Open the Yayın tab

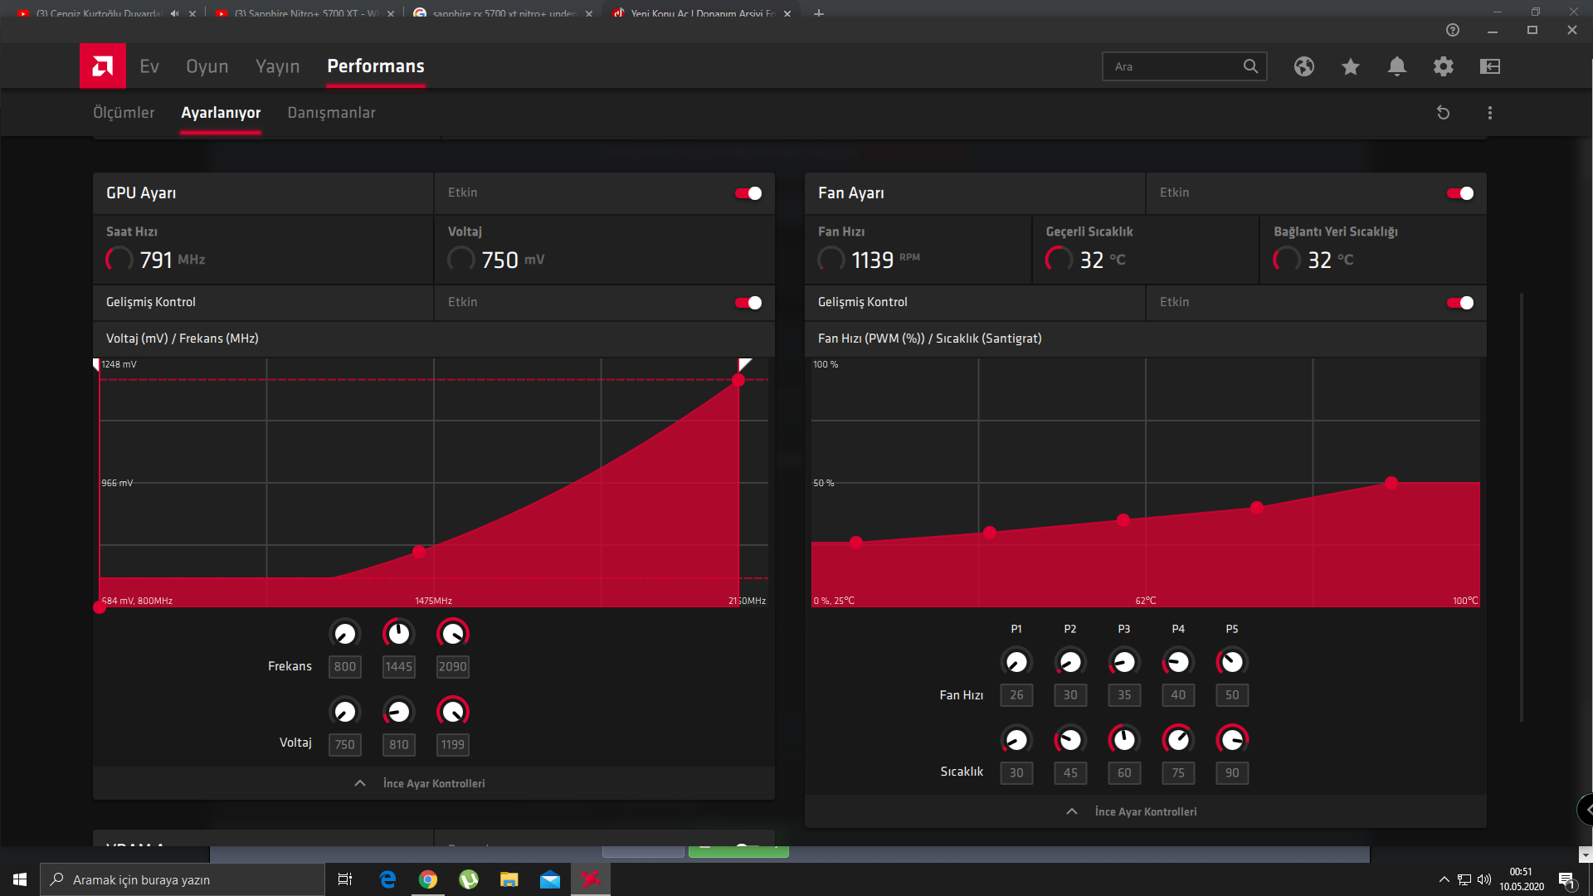coord(278,66)
